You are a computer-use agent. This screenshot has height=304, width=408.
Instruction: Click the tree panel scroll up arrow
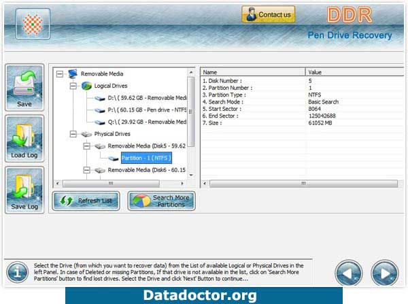(x=191, y=72)
